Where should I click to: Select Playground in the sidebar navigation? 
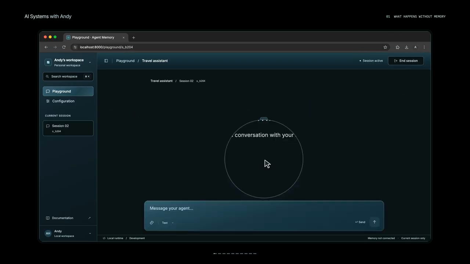pos(68,91)
